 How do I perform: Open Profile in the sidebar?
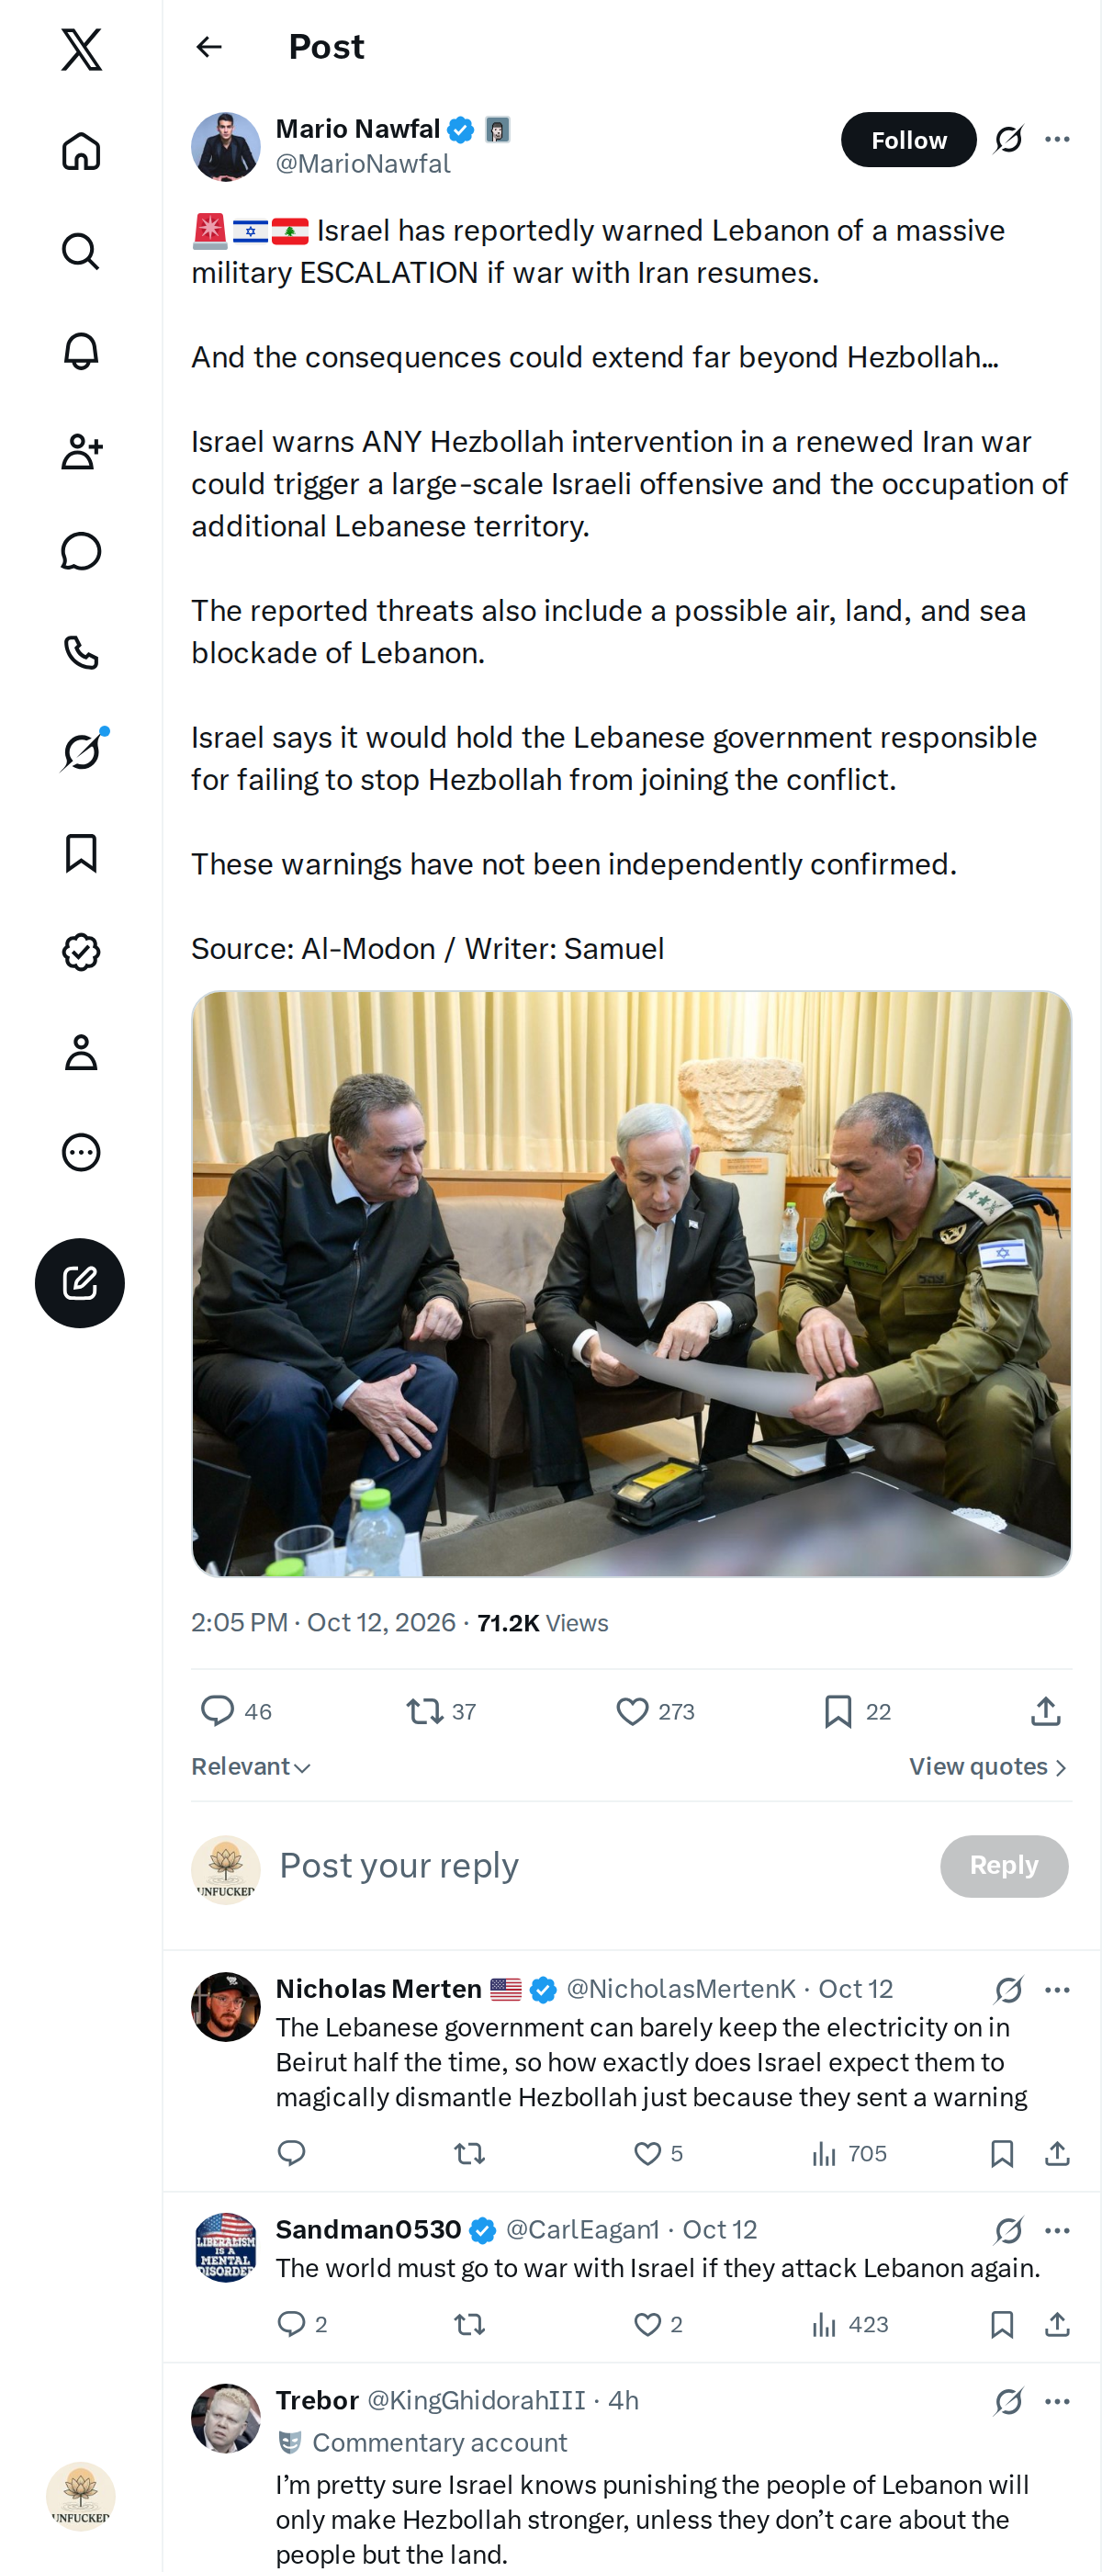click(81, 1053)
